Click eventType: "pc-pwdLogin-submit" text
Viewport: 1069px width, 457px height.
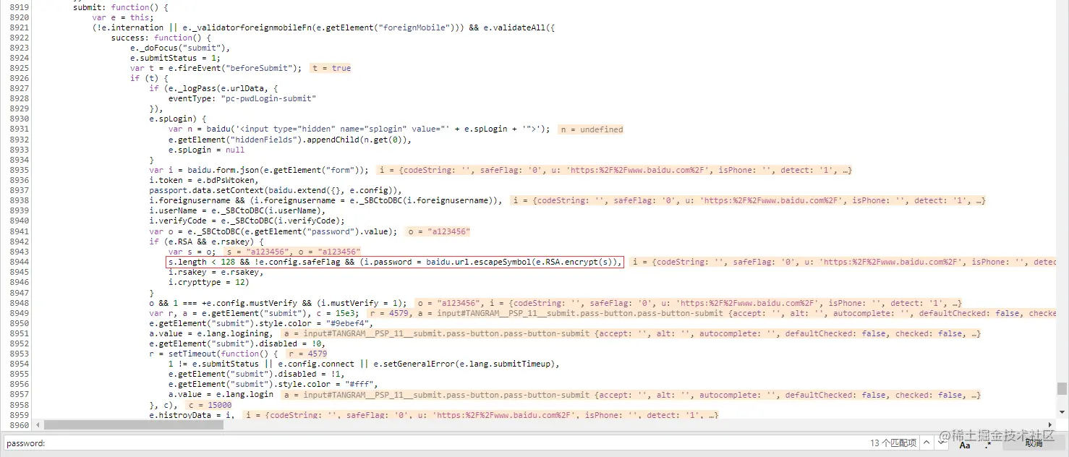coord(242,98)
